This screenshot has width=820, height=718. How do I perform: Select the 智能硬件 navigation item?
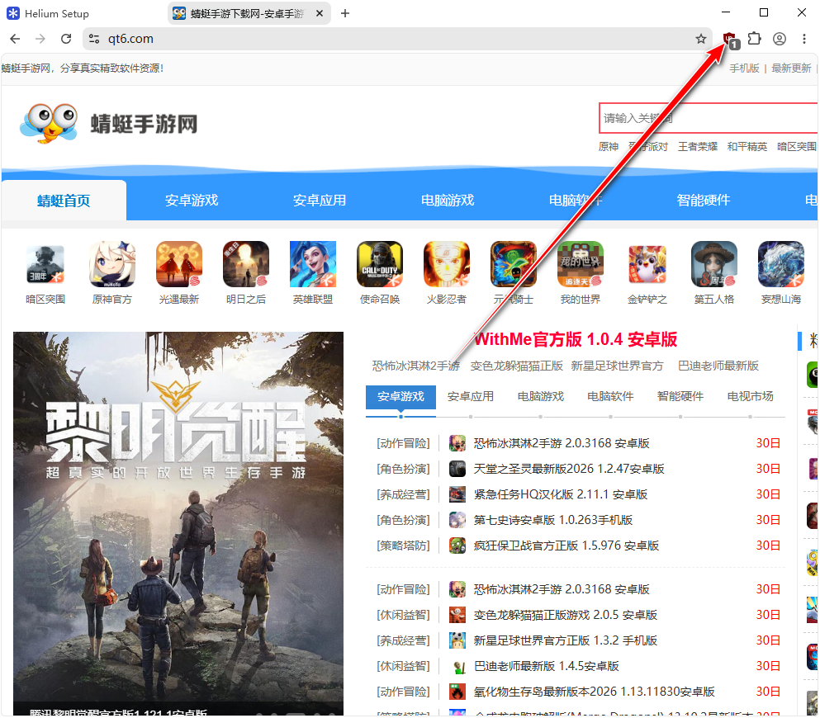(704, 201)
